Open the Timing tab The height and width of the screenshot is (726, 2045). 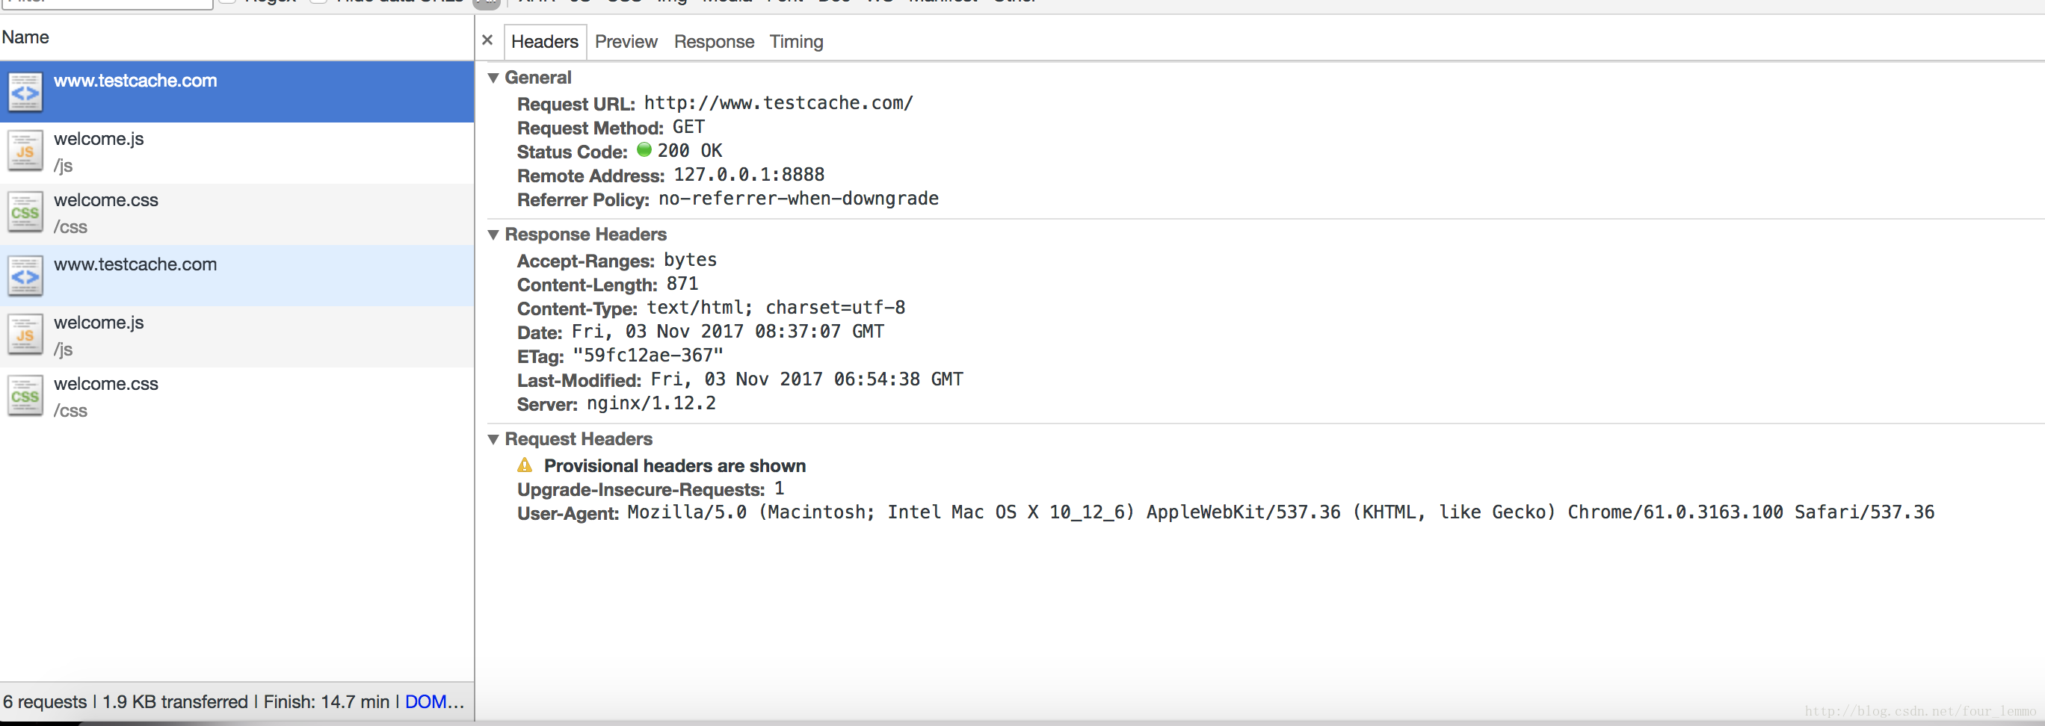coord(795,41)
